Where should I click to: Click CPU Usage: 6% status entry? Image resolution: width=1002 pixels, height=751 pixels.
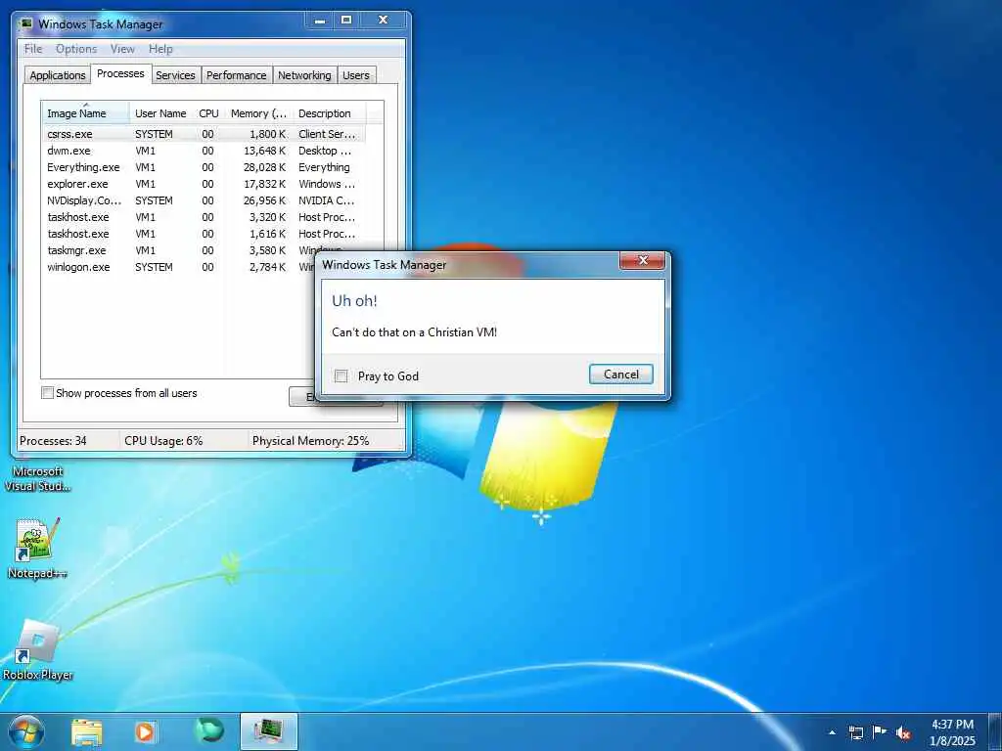(163, 441)
